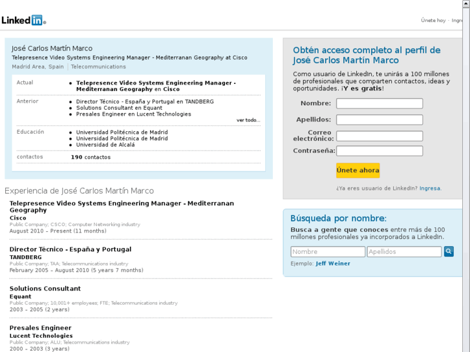The image size is (470, 352).
Task: Click Madrid Area, Spain location text
Action: click(37, 67)
